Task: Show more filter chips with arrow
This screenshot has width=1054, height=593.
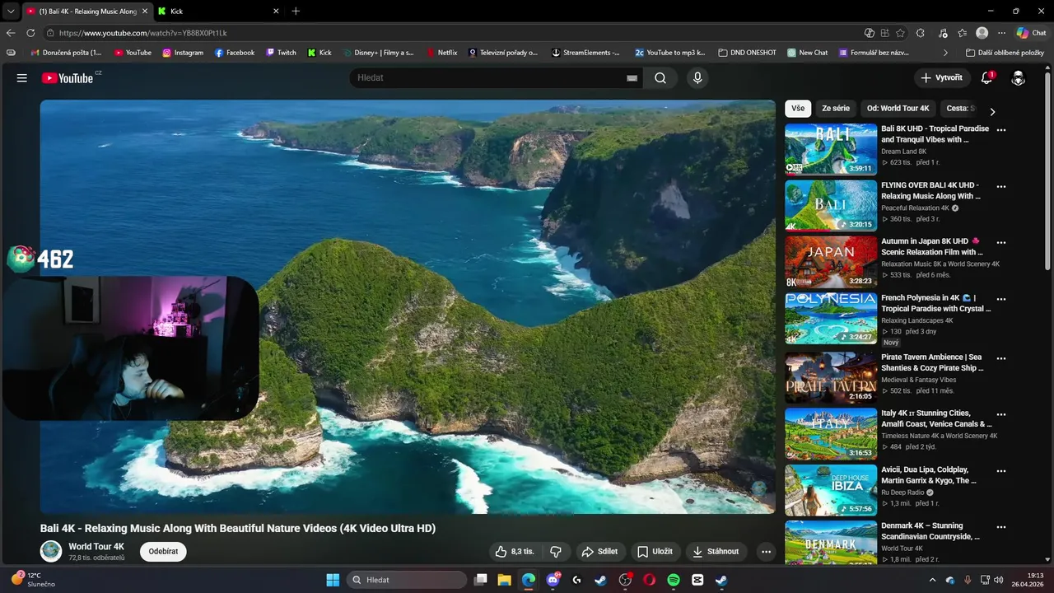Action: [x=992, y=111]
